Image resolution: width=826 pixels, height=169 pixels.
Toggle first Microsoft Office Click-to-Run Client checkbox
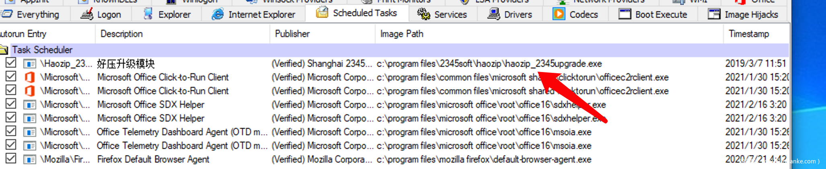pos(11,76)
